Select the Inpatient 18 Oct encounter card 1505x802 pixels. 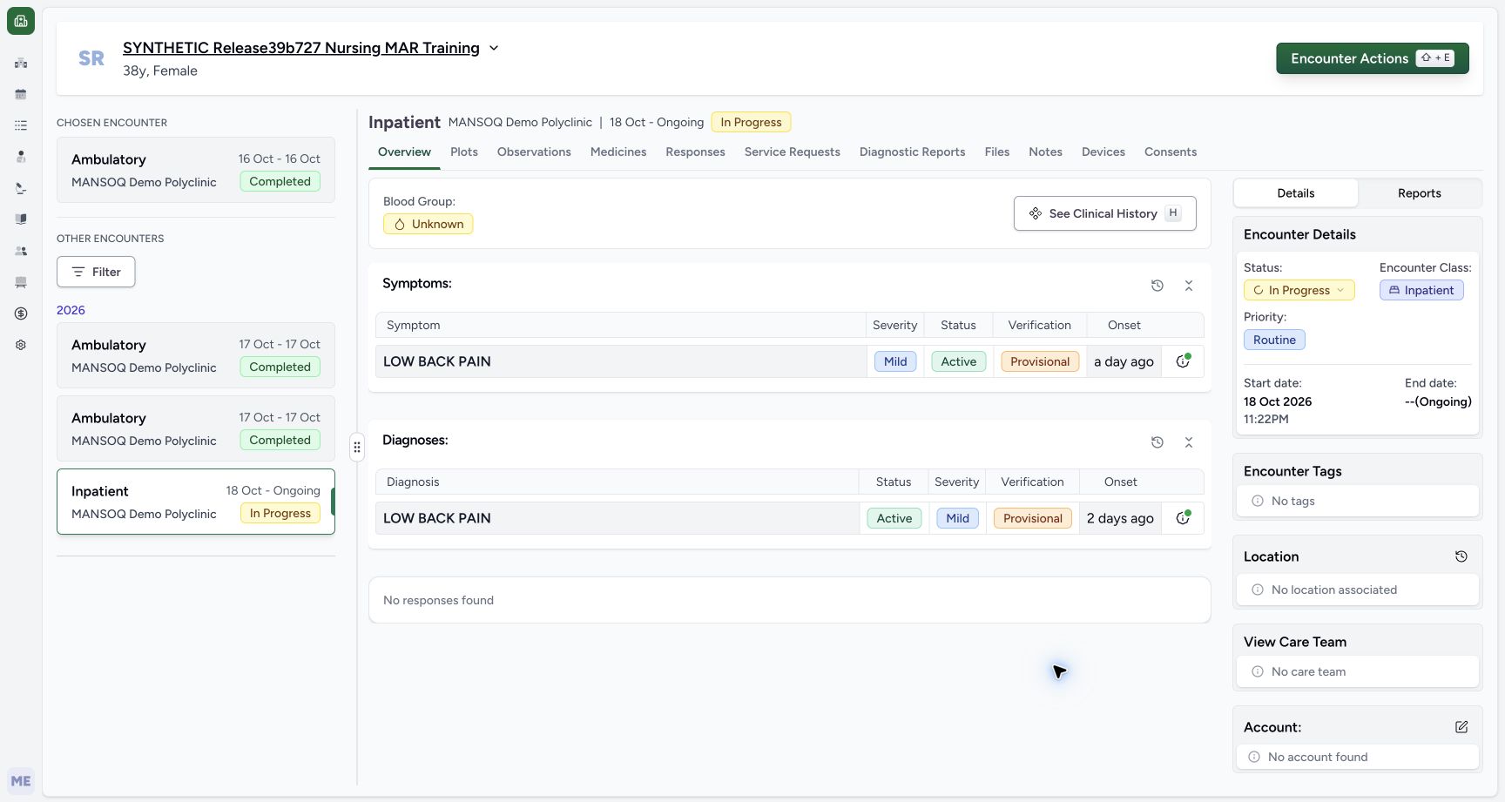(196, 502)
